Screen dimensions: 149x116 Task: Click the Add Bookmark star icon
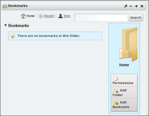click(x=116, y=103)
